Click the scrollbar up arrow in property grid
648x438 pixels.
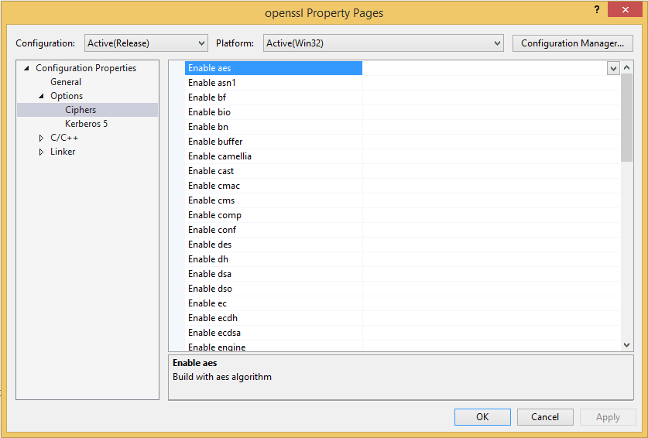(626, 67)
